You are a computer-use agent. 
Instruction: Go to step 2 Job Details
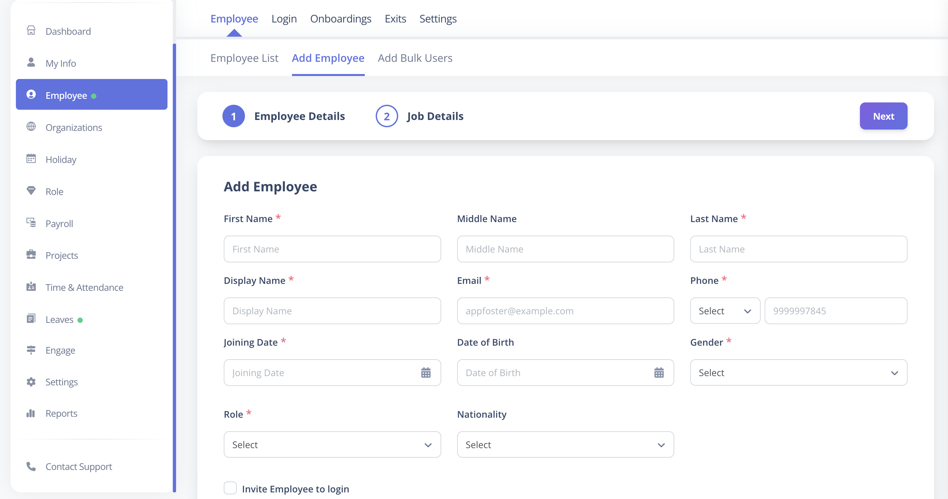tap(419, 116)
